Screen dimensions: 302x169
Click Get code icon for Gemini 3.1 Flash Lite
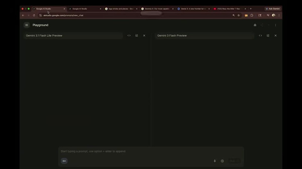129,36
